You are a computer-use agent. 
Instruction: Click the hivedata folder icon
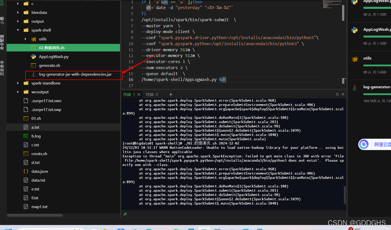(26, 12)
